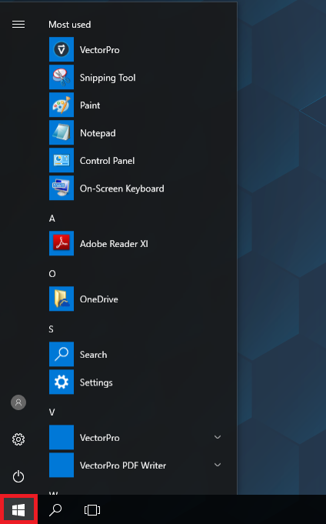This screenshot has height=524, width=326.
Task: Open OneDrive folder icon
Action: 62,299
